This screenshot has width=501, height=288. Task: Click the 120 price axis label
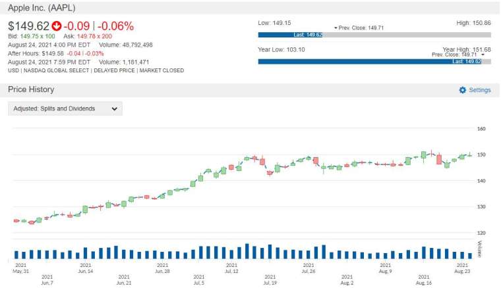pos(481,233)
